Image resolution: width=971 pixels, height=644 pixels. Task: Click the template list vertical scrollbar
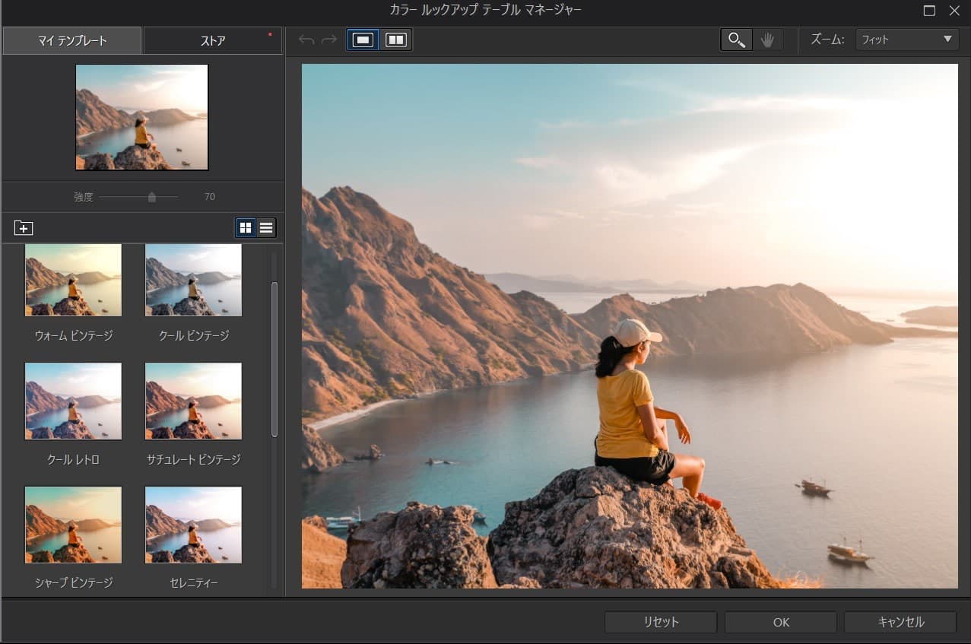tap(274, 359)
